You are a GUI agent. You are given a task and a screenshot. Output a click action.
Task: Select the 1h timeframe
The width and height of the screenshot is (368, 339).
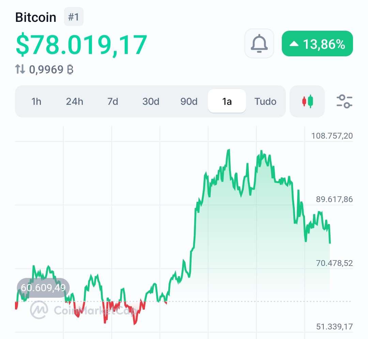pyautogui.click(x=36, y=101)
